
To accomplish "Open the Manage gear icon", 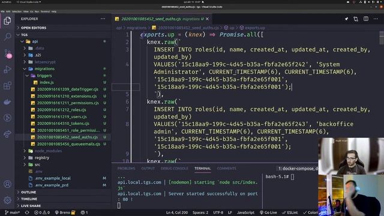I will pos(7,200).
